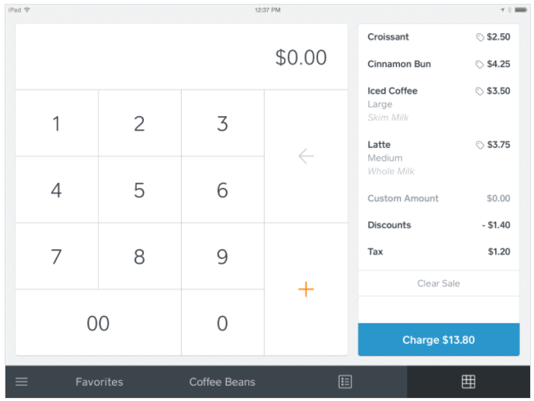
Task: Tap the Latte price tag icon
Action: [480, 145]
